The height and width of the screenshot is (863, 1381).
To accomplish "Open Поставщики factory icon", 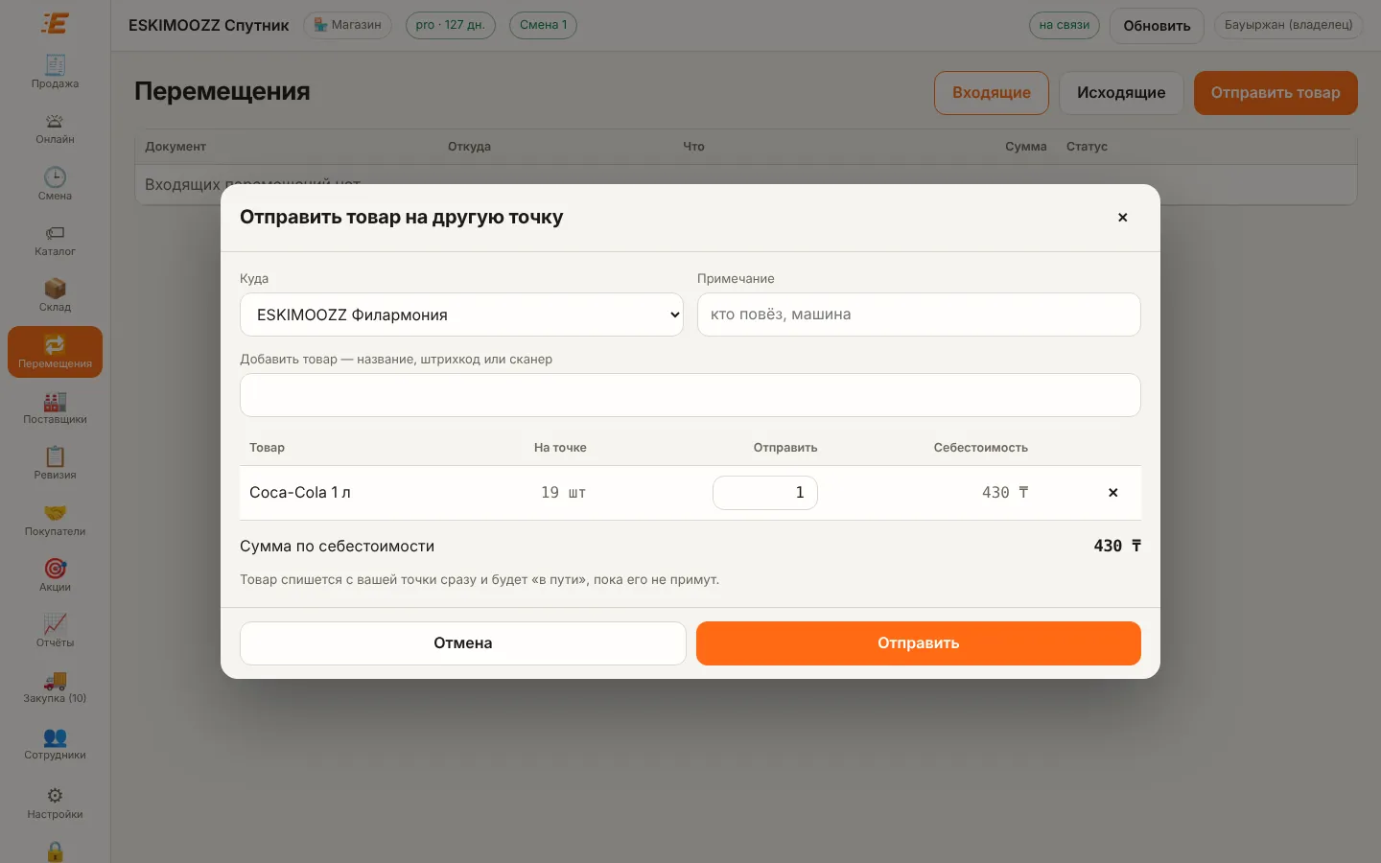I will 55,402.
